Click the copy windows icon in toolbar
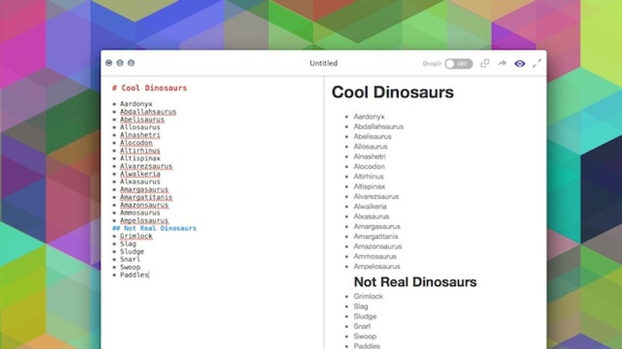 (485, 64)
